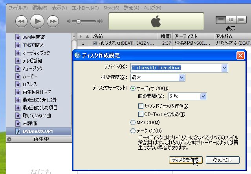The width and height of the screenshot is (251, 174).
Task: Click the キャンセル button
Action: pyautogui.click(x=222, y=160)
